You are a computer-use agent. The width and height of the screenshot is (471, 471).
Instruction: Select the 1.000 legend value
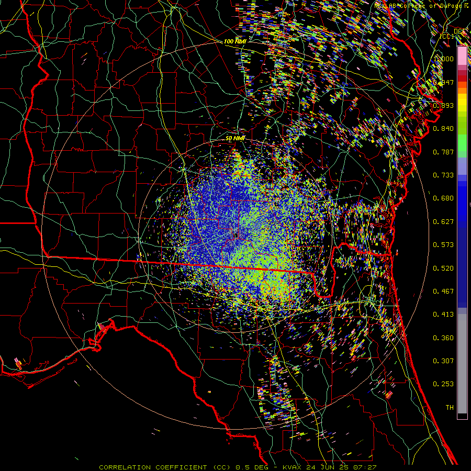[x=443, y=59]
